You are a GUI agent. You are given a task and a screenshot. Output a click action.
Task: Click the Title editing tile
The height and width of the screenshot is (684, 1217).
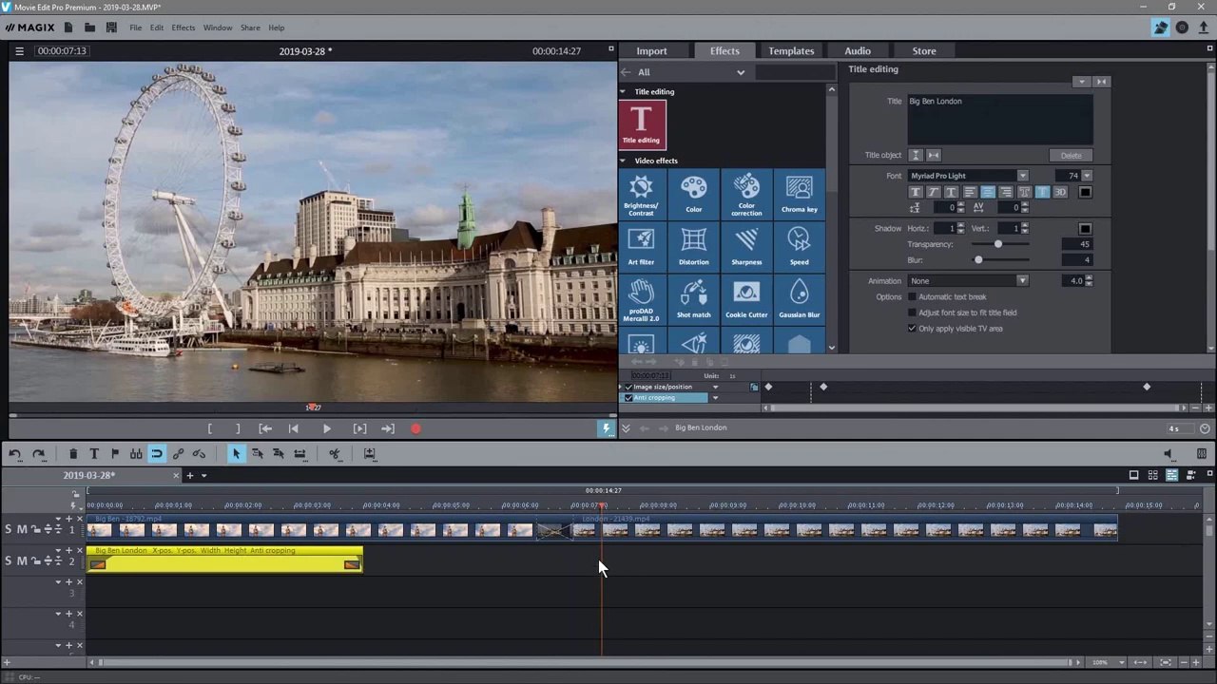point(642,124)
